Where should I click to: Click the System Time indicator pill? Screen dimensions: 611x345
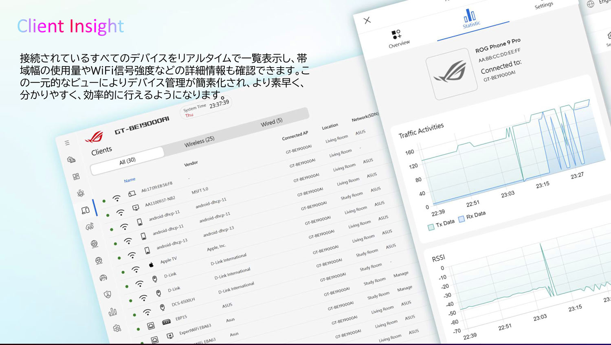tap(206, 108)
